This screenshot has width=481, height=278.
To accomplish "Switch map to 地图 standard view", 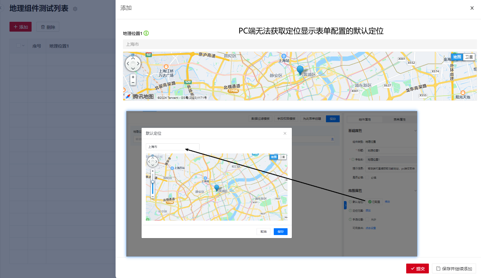I will tap(457, 57).
